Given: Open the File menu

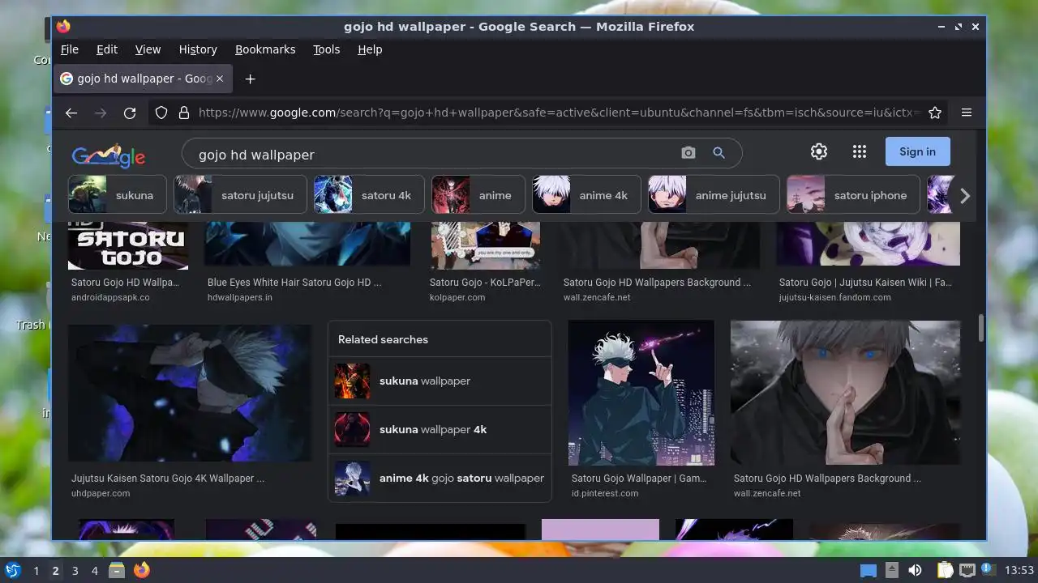Looking at the screenshot, I should coord(70,49).
